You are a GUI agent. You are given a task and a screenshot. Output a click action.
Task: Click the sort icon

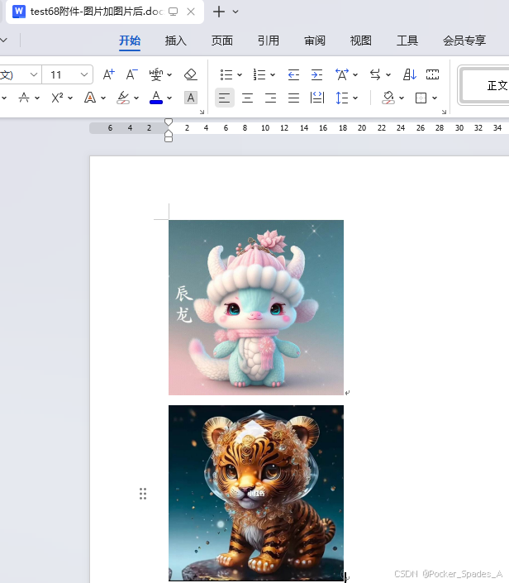[410, 74]
